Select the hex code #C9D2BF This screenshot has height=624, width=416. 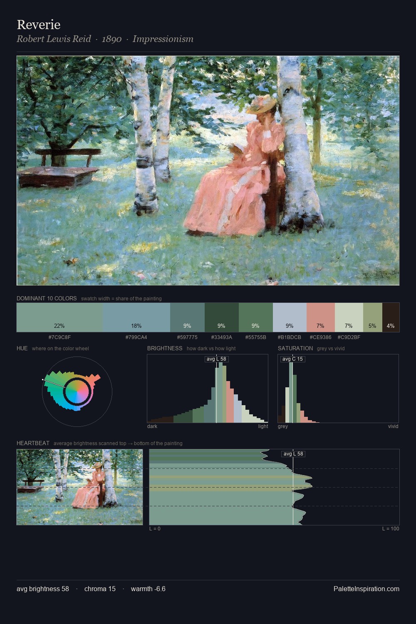[349, 337]
